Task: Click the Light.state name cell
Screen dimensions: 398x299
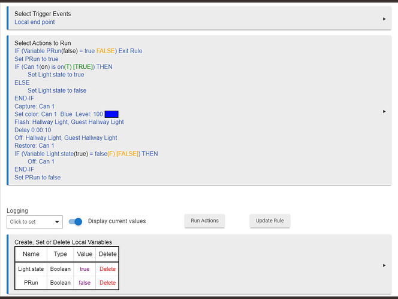Action: [31, 269]
